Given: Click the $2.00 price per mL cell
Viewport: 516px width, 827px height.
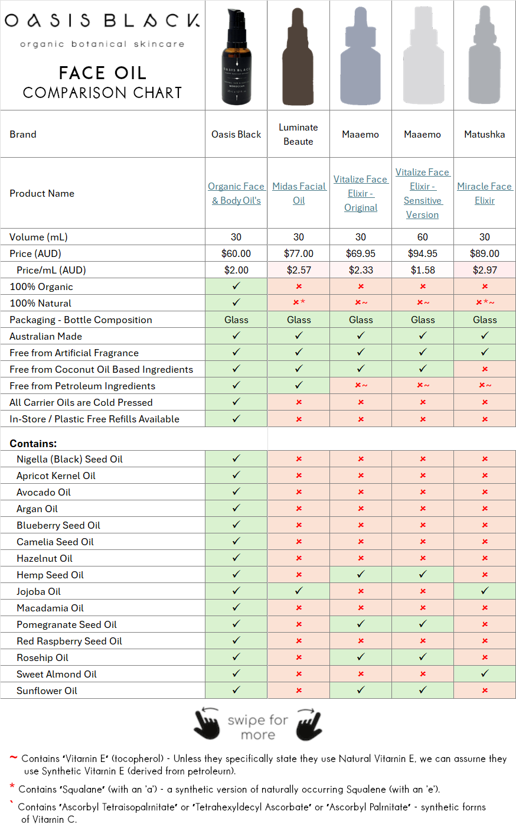Looking at the screenshot, I should coord(236,270).
